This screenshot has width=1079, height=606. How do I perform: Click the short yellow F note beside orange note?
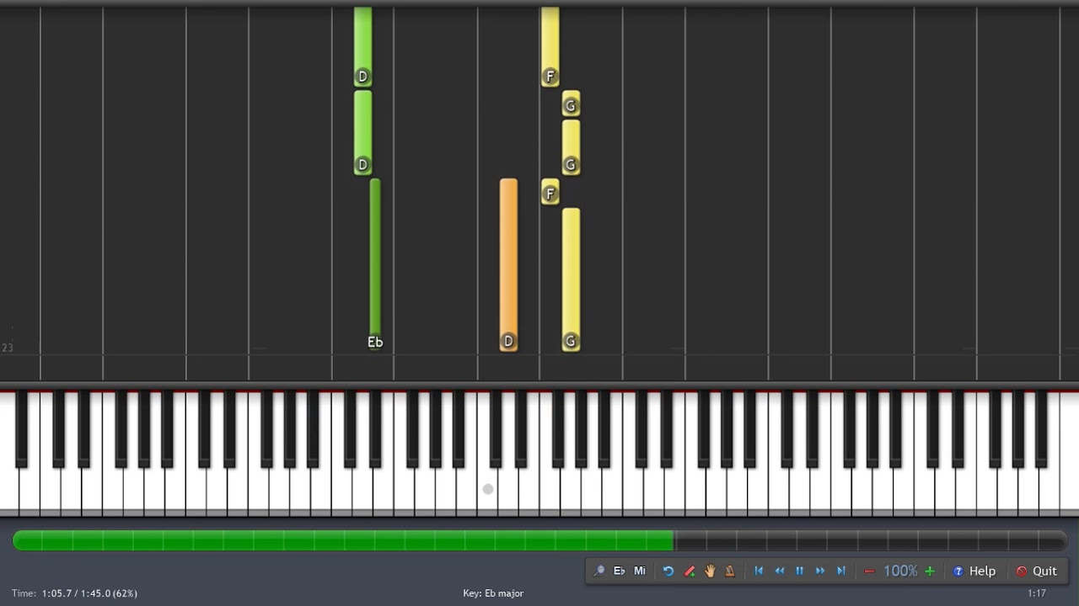[x=550, y=192]
